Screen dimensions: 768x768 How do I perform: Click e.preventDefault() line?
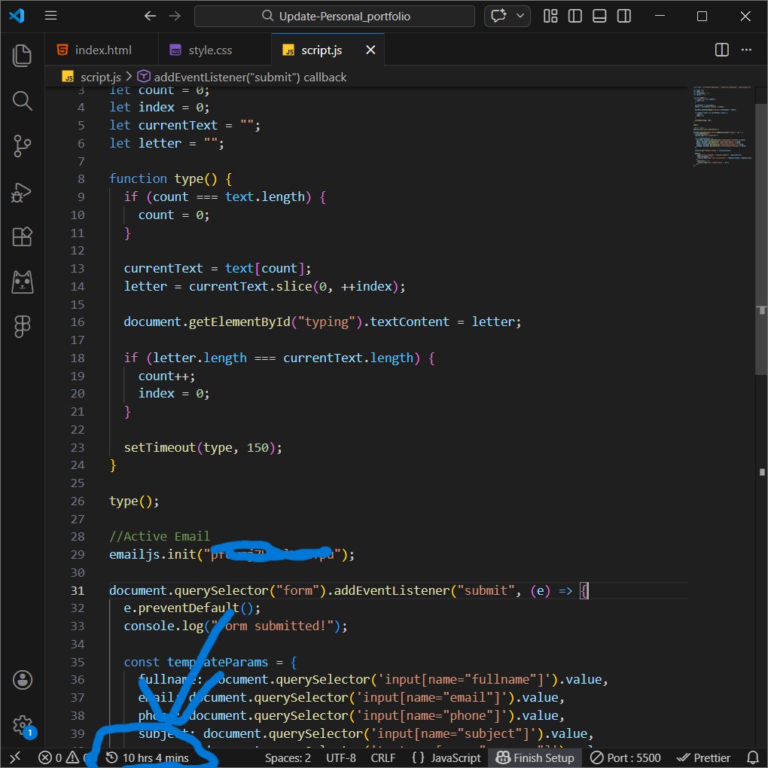click(192, 608)
